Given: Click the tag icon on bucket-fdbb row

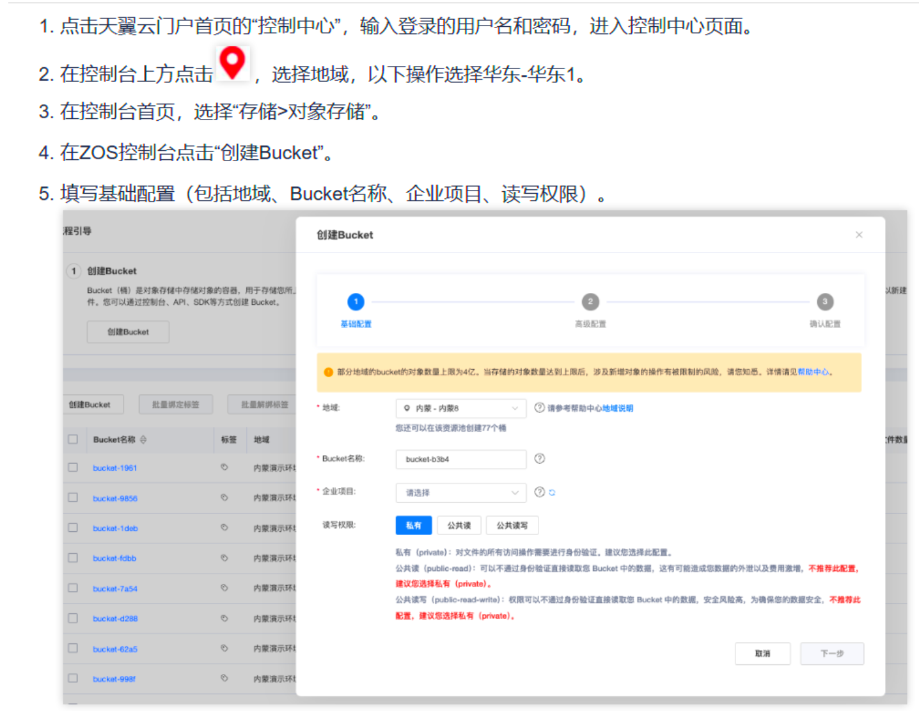Looking at the screenshot, I should click(224, 557).
